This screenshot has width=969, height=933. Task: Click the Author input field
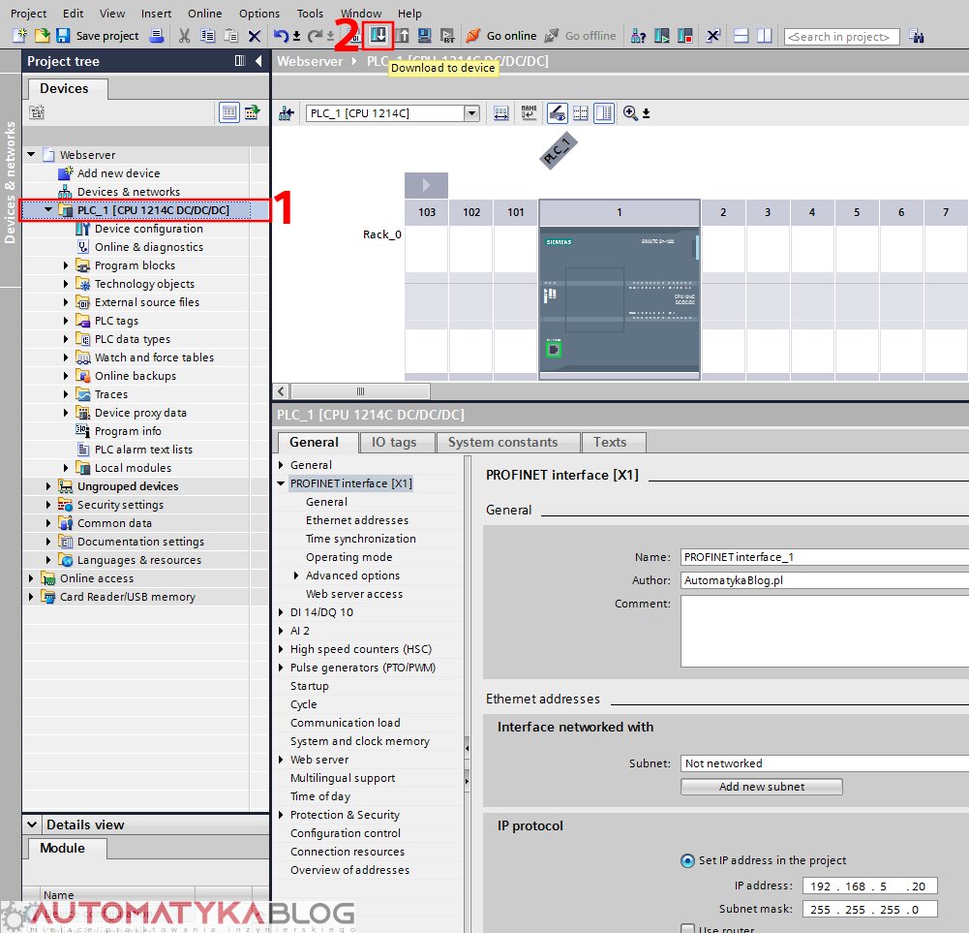825,580
